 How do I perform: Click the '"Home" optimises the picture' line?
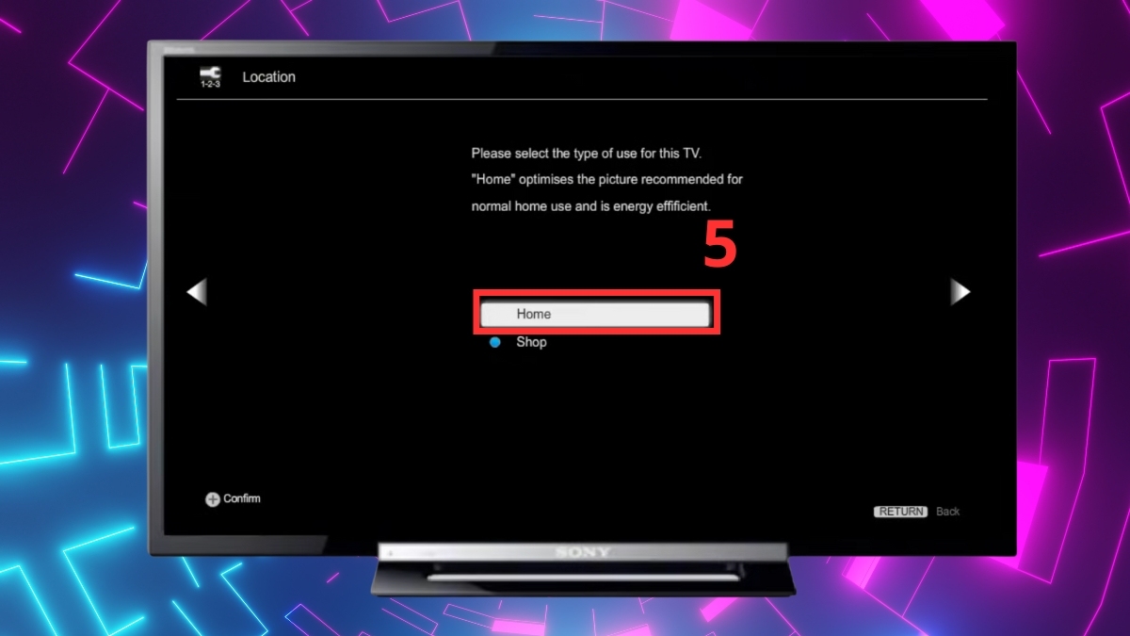coord(606,179)
